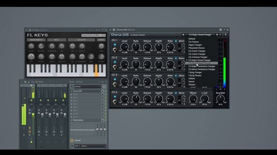Click the FBack knob in Chorus GAS
This screenshot has width=277, height=155.
[193, 99]
